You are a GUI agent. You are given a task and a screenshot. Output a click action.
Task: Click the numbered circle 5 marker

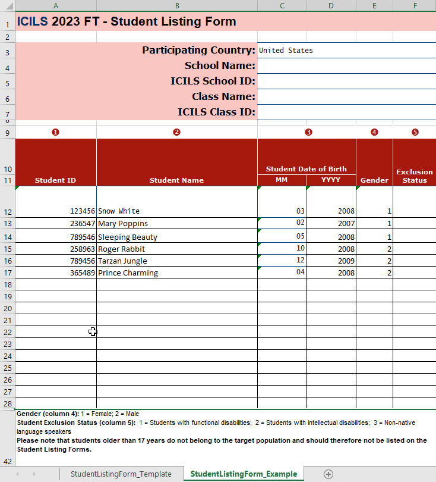415,132
